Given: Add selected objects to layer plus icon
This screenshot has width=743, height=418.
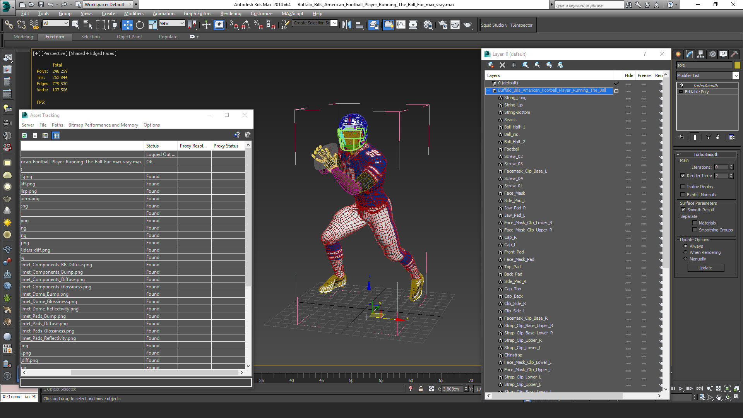Looking at the screenshot, I should [x=514, y=65].
